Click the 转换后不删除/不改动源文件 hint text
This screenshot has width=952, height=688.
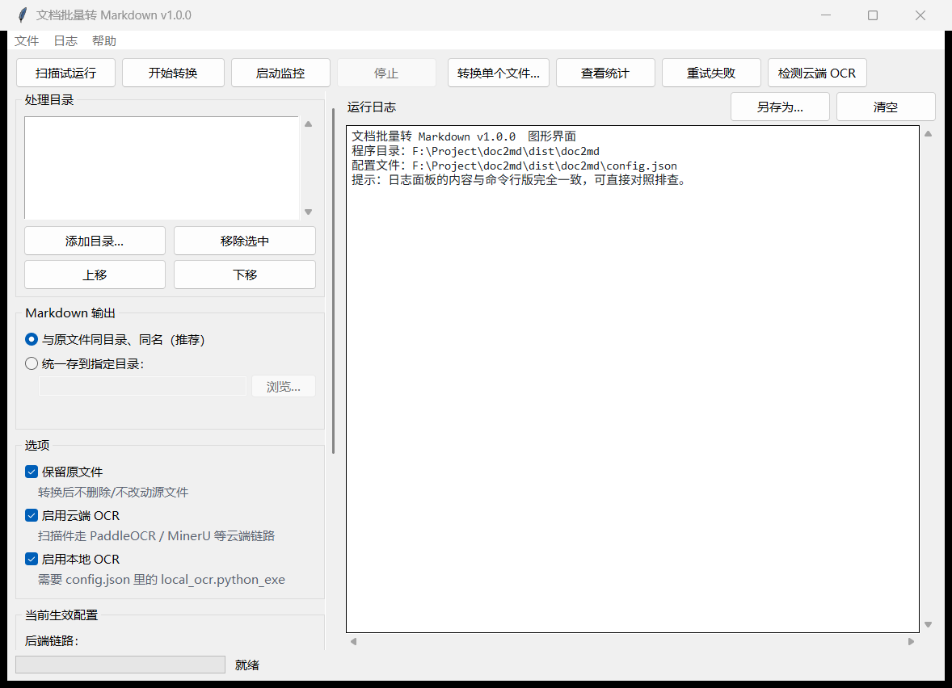[x=113, y=492]
